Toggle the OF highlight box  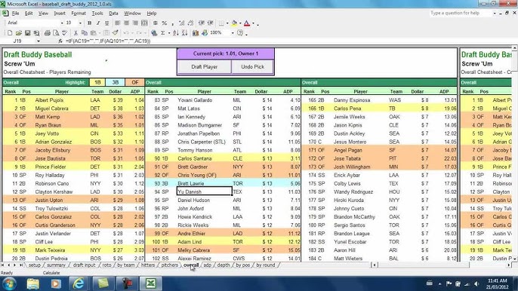[x=134, y=82]
